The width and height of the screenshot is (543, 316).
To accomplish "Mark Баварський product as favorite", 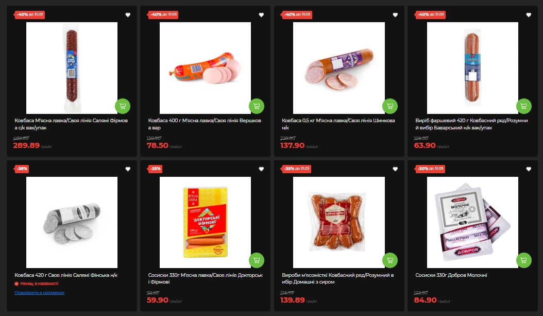I will click(x=529, y=15).
